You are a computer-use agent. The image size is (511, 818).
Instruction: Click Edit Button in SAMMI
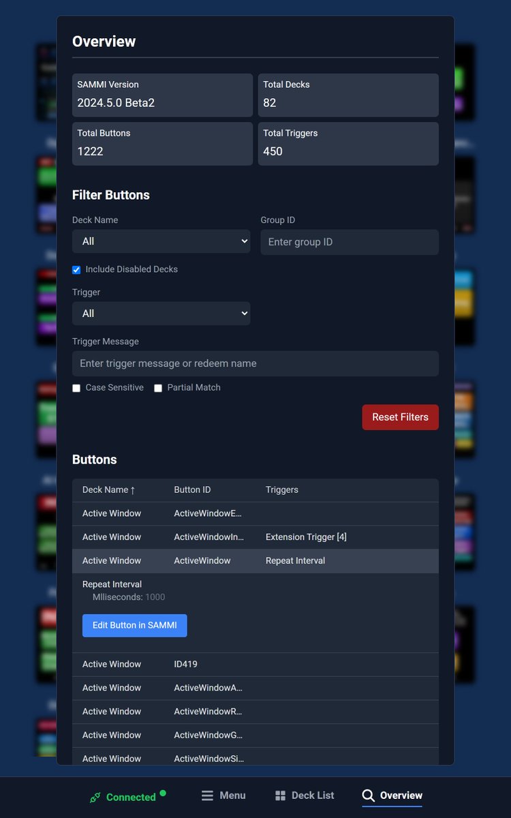point(135,626)
